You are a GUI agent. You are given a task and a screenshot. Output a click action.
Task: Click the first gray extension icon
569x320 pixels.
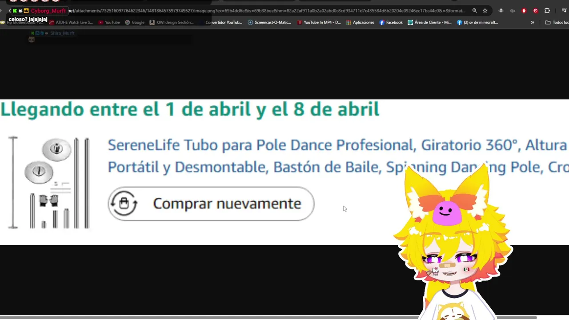[501, 11]
